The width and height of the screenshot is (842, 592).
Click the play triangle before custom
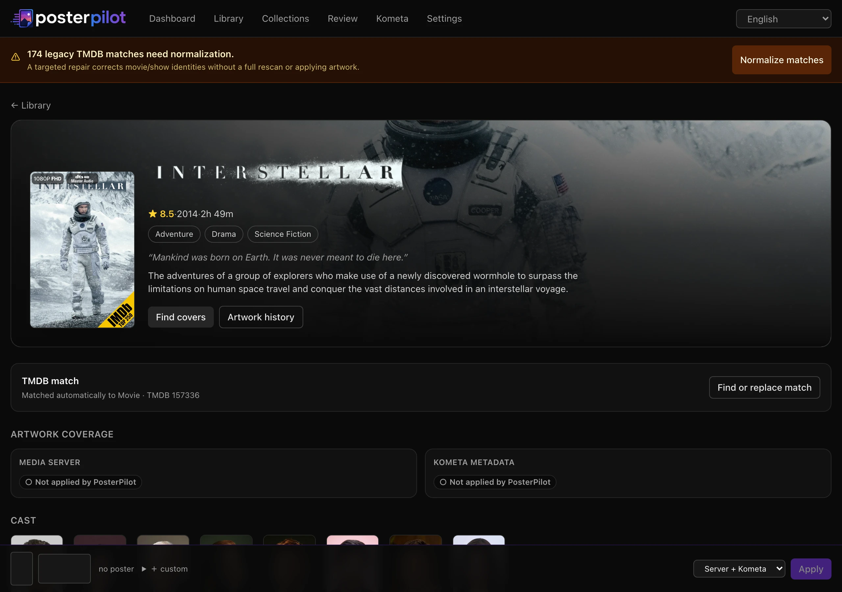(x=144, y=569)
